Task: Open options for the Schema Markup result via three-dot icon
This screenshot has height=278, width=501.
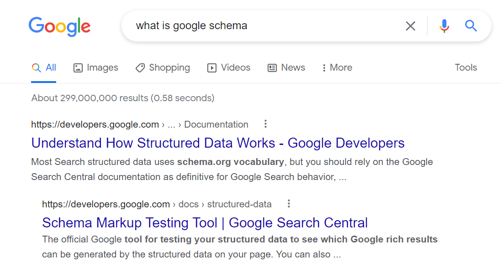Action: pyautogui.click(x=289, y=204)
